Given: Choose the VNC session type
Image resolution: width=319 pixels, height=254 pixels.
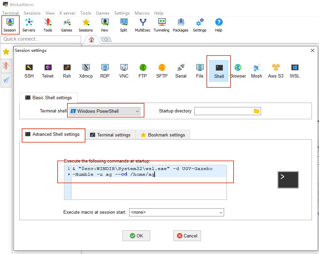Looking at the screenshot, I should point(124,71).
